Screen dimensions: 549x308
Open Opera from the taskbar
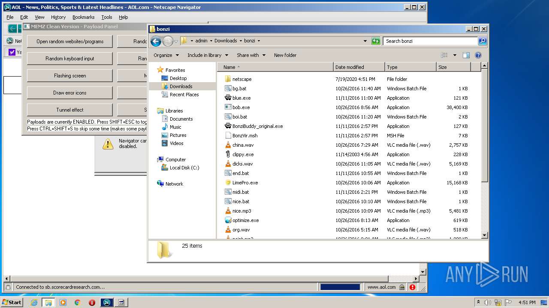[x=92, y=302]
